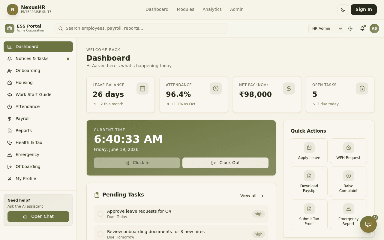The height and width of the screenshot is (240, 384).
Task: Click the clock icon on Attendance card
Action: (216, 88)
